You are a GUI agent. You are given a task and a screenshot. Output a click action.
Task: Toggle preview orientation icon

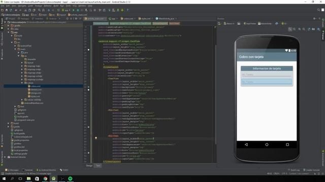click(x=239, y=24)
